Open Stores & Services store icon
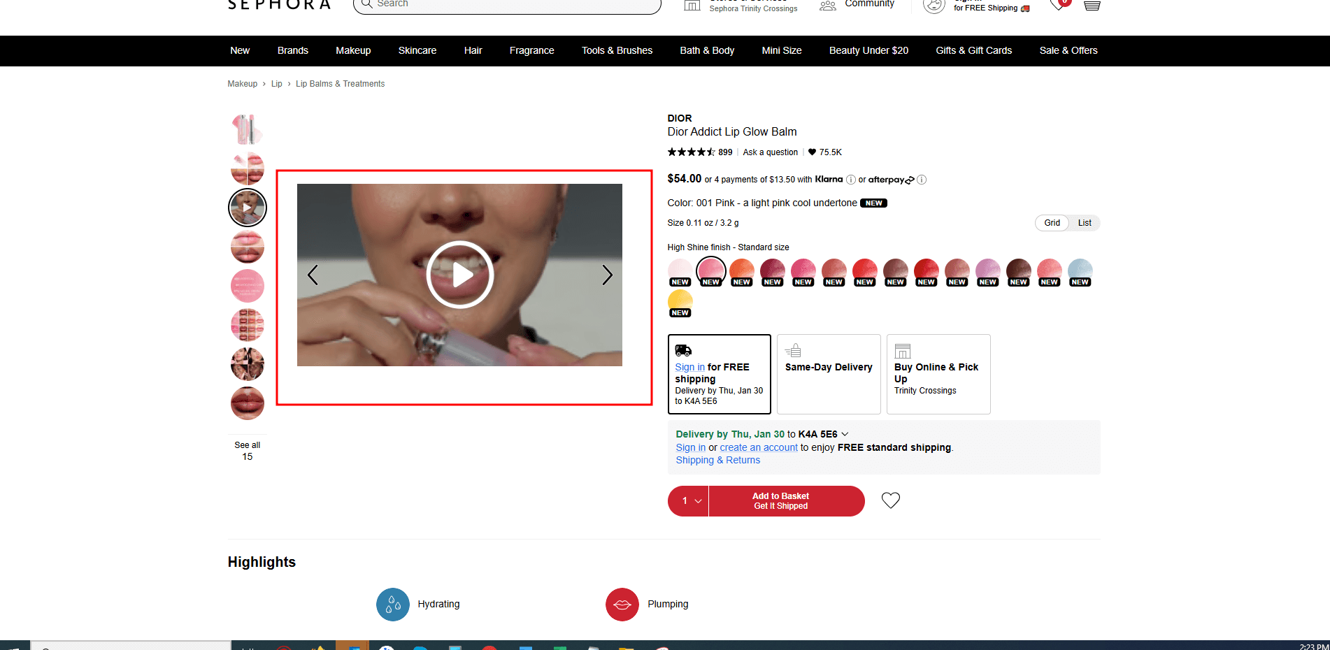1330x650 pixels. click(x=692, y=5)
